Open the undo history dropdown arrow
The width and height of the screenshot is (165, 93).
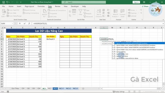(9, 2)
